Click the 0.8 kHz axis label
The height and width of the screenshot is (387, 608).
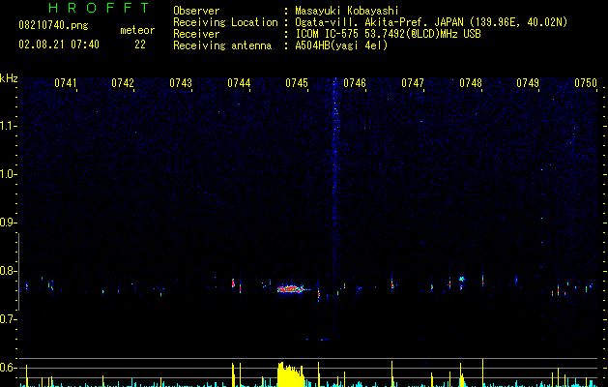click(x=8, y=271)
